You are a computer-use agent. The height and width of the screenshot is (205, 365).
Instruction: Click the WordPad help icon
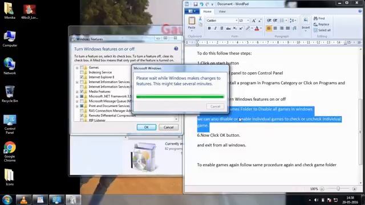[360, 11]
